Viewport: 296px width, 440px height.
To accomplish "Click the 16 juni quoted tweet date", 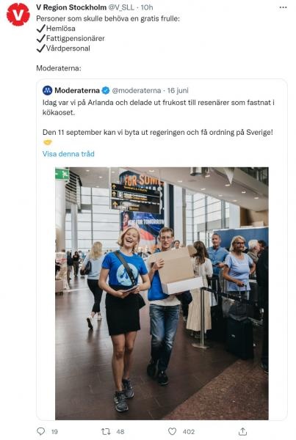I will (178, 90).
